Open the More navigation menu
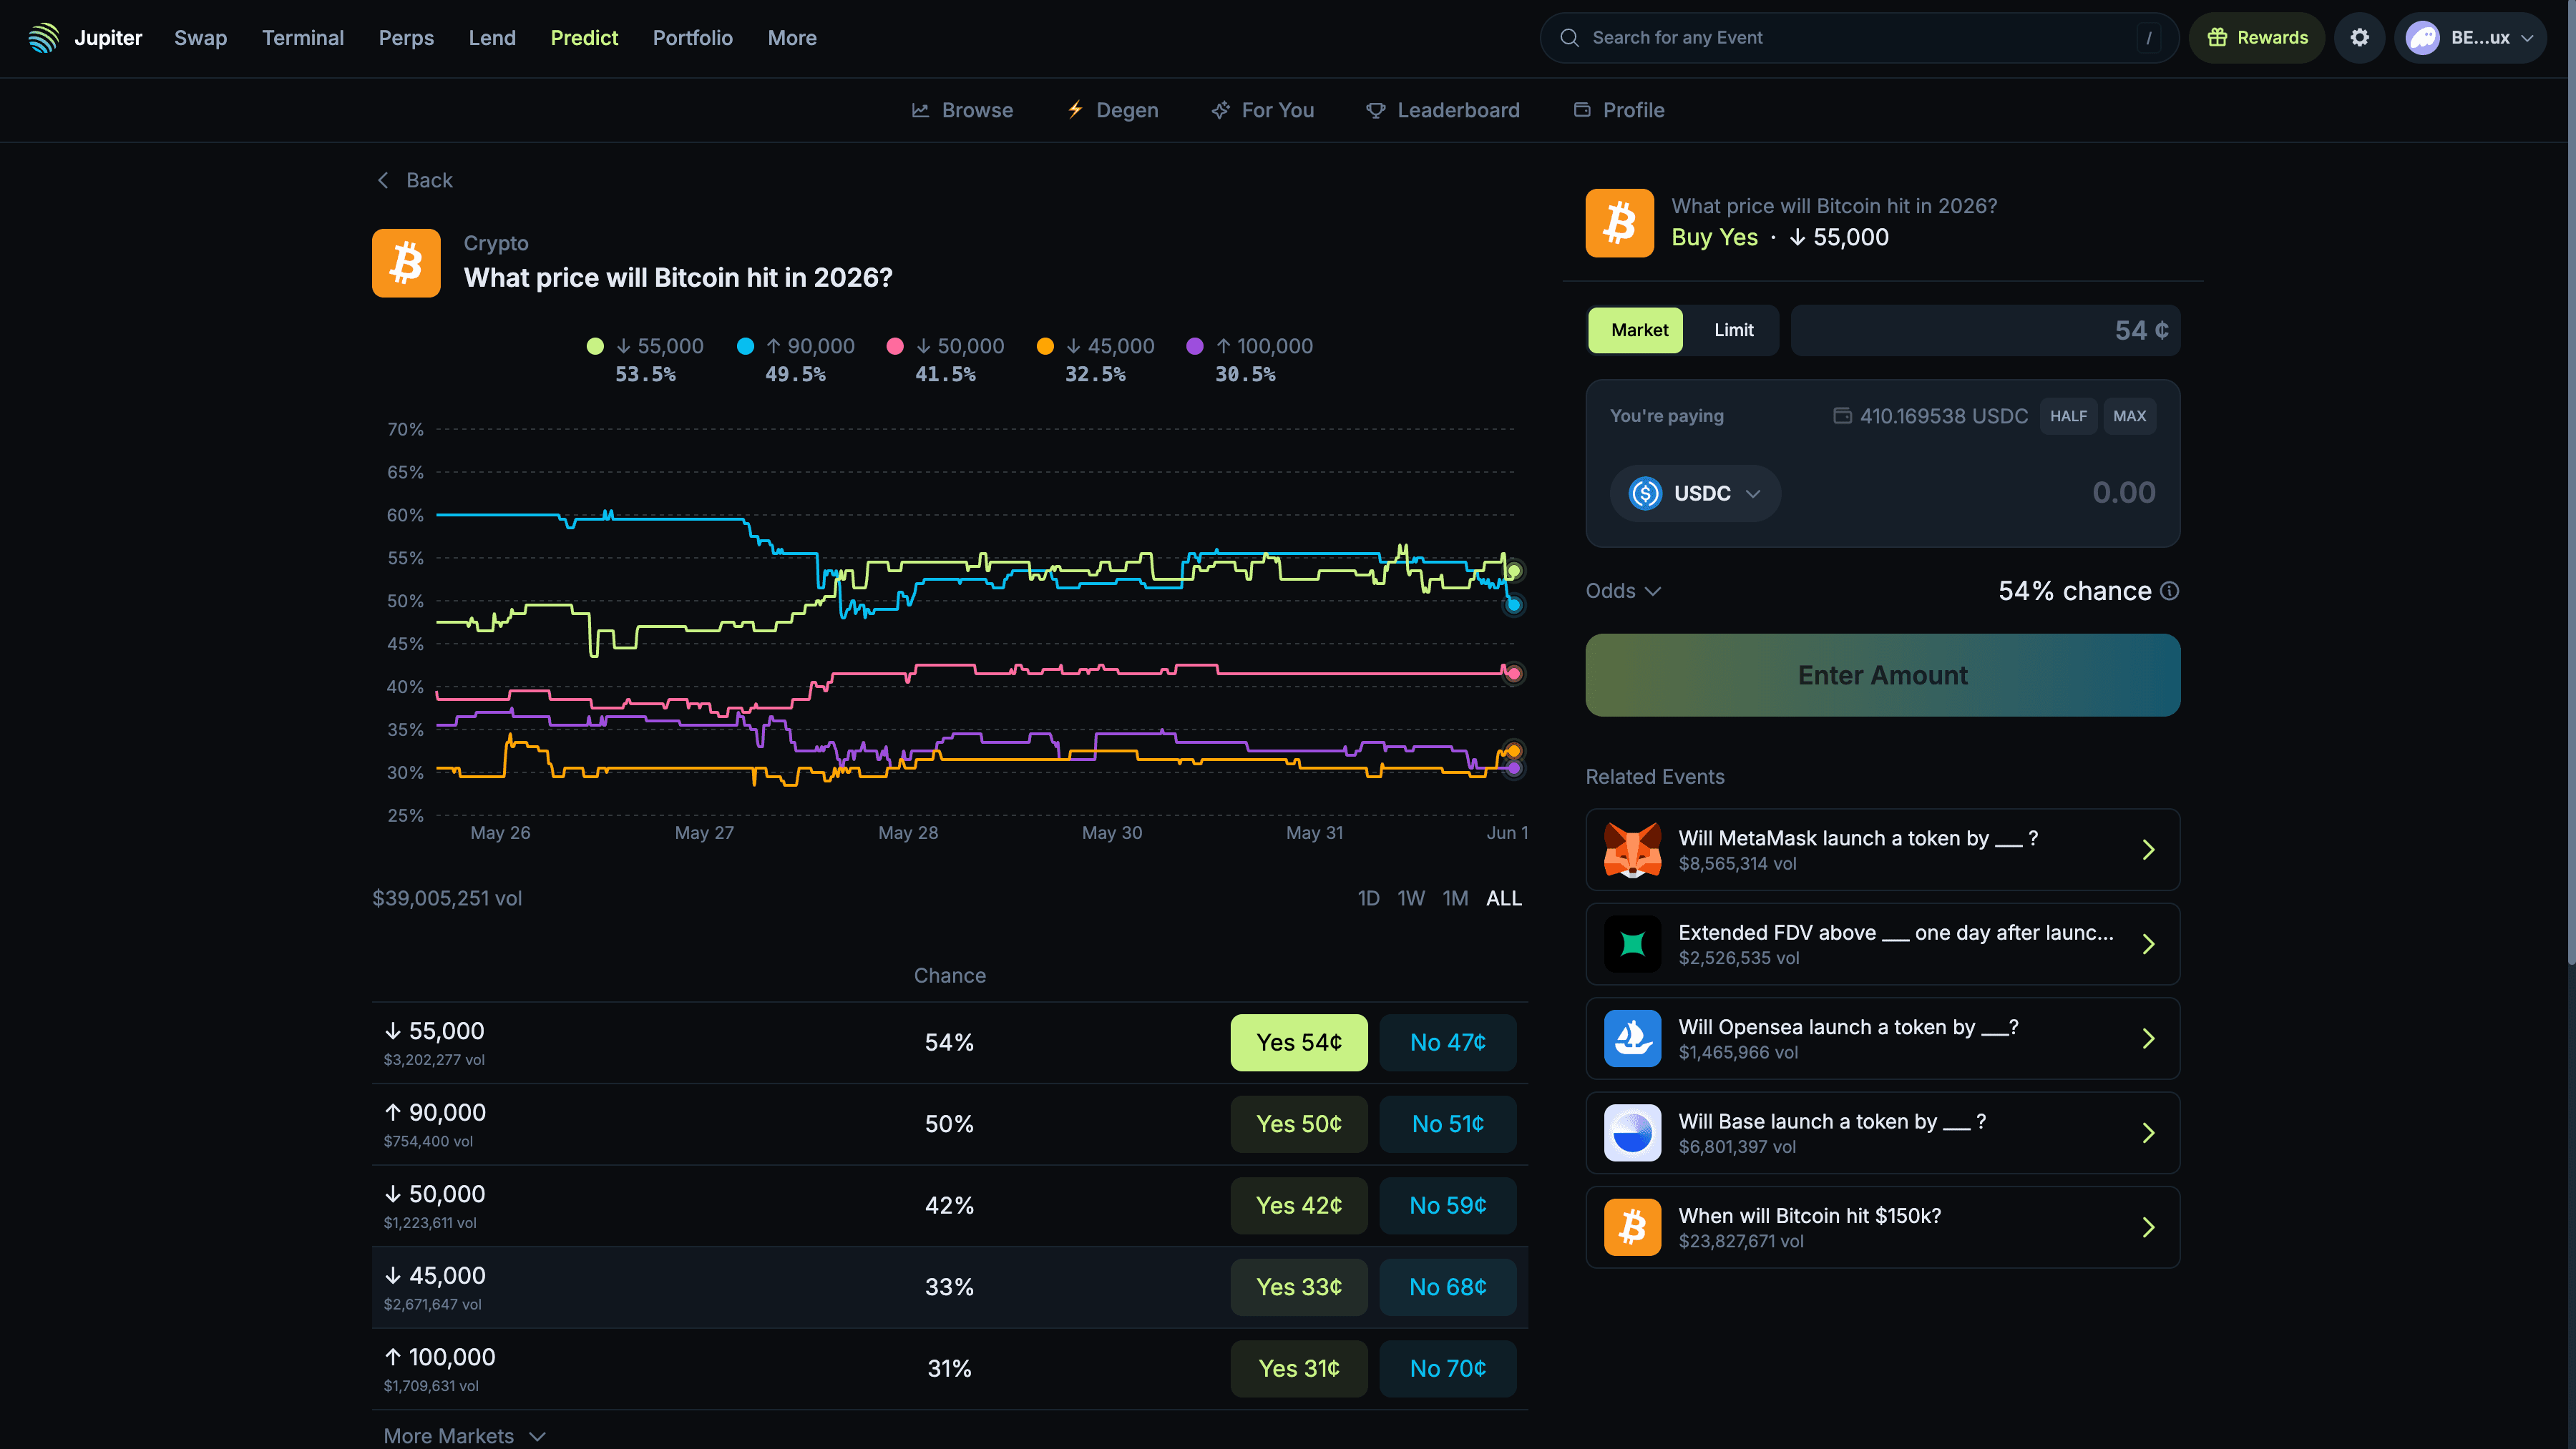The image size is (2576, 1449). pos(792,38)
